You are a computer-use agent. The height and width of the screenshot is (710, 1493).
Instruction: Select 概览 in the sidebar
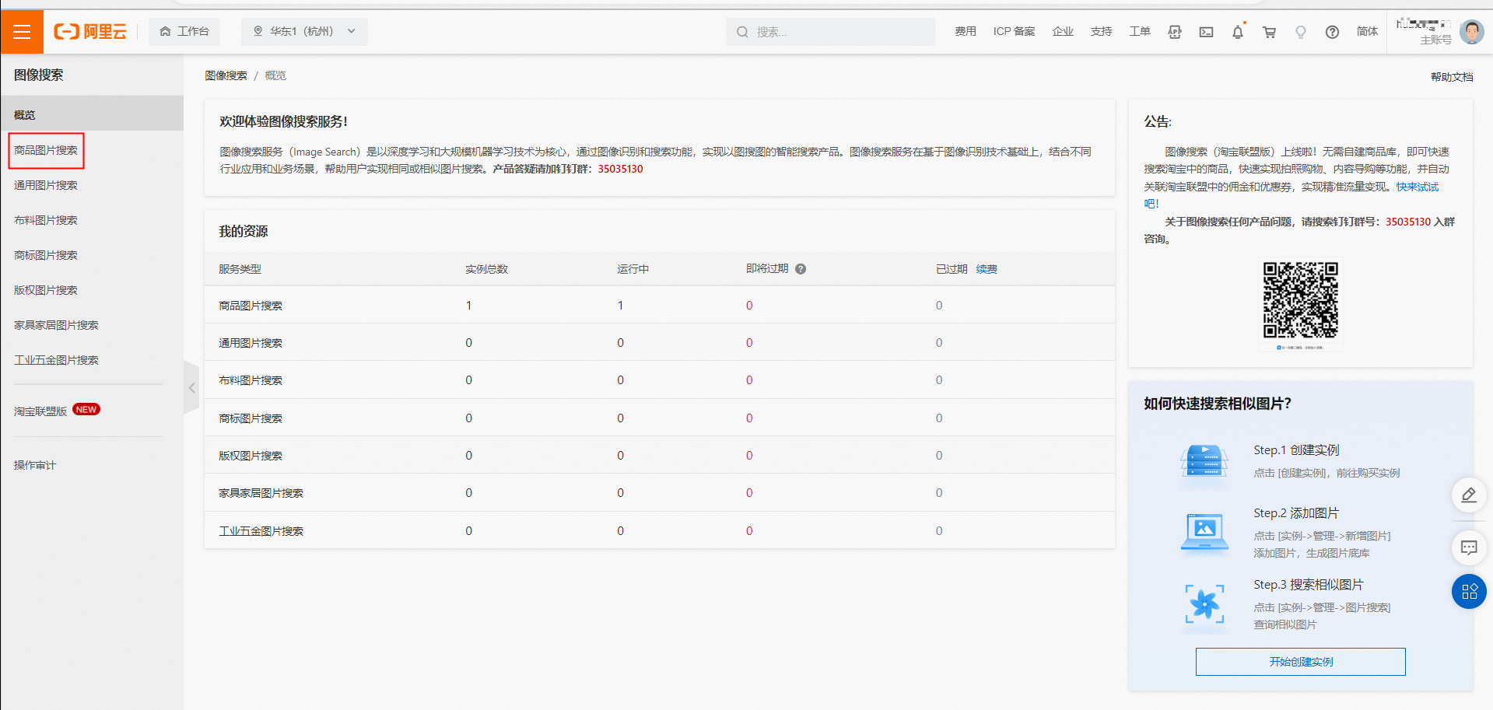coord(92,114)
